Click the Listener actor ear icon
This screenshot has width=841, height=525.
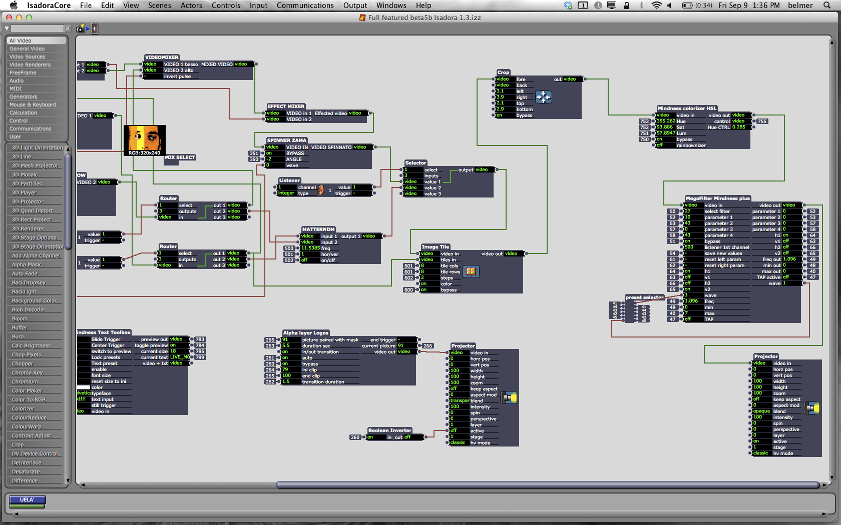click(321, 190)
